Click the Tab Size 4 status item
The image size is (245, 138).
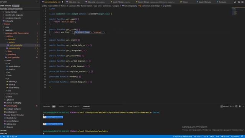click(x=198, y=136)
